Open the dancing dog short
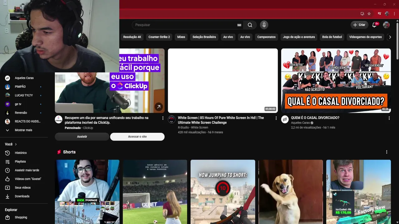The height and width of the screenshot is (224, 399). (x=291, y=192)
